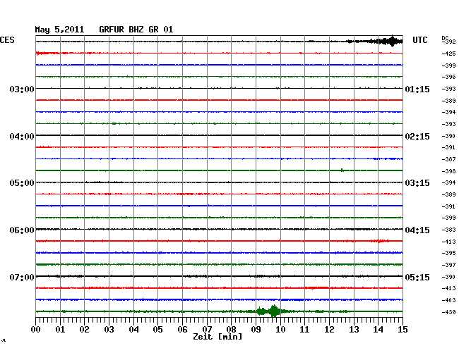Image resolution: width=459 pixels, height=348 pixels.
Task: Click the -393 value in the 01:15 row
Action: pos(448,89)
